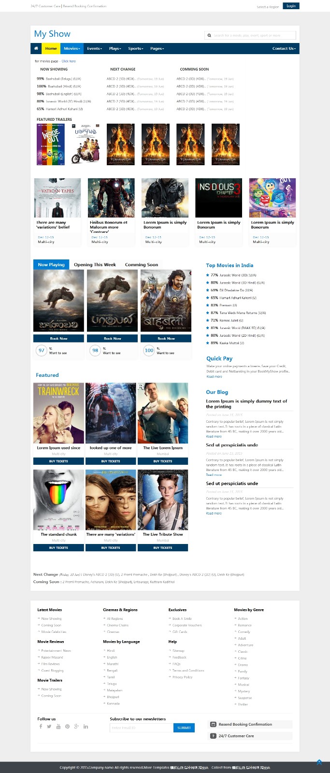
Task: Open the Privacy Policy footer link
Action: (x=183, y=677)
